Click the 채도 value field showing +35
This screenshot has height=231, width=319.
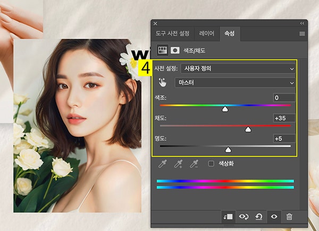click(x=284, y=118)
